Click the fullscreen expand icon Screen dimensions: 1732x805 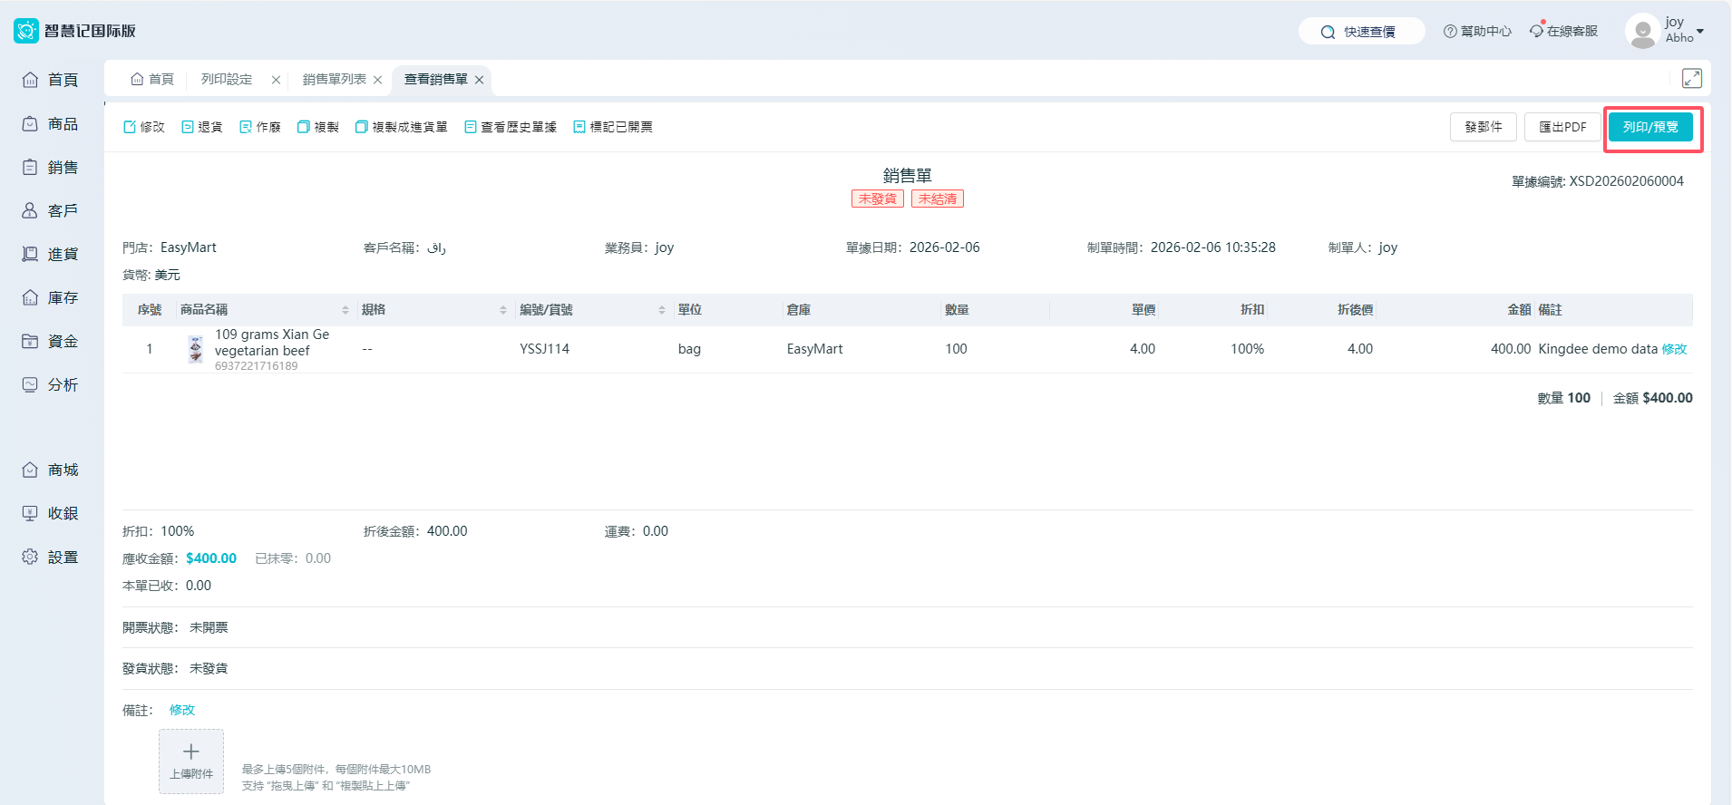click(1691, 79)
